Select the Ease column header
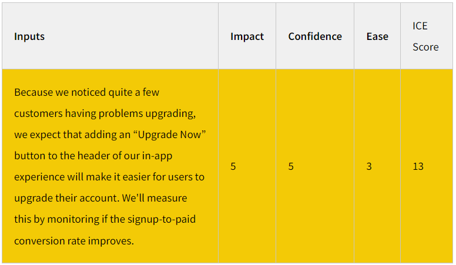Viewport: 456px width, 265px height. [377, 36]
